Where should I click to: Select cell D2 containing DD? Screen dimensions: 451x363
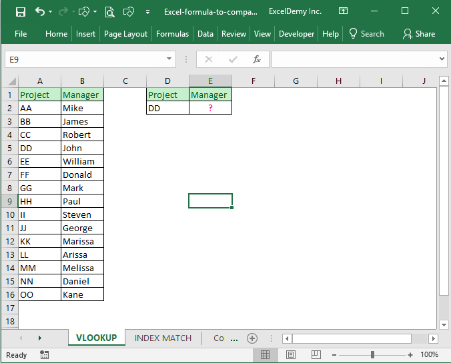point(167,109)
